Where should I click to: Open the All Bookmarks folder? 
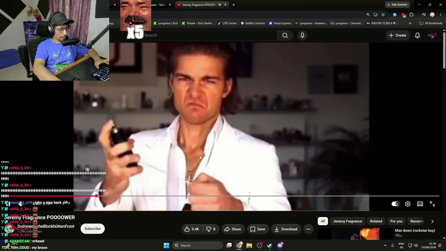point(431,23)
